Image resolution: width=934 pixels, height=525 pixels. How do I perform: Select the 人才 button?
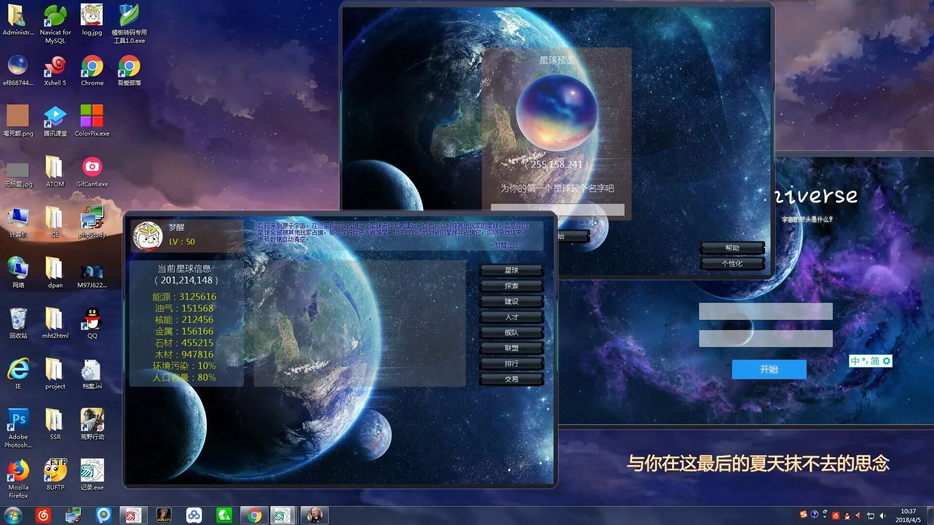(511, 317)
